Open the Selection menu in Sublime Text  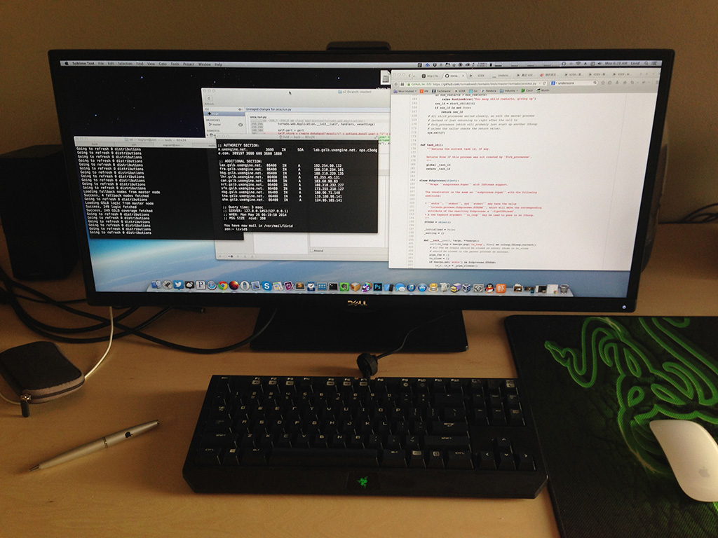tap(125, 64)
